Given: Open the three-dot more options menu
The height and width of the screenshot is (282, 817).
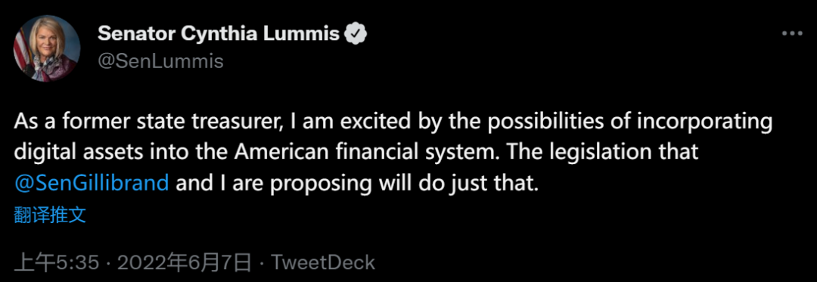Looking at the screenshot, I should (793, 33).
